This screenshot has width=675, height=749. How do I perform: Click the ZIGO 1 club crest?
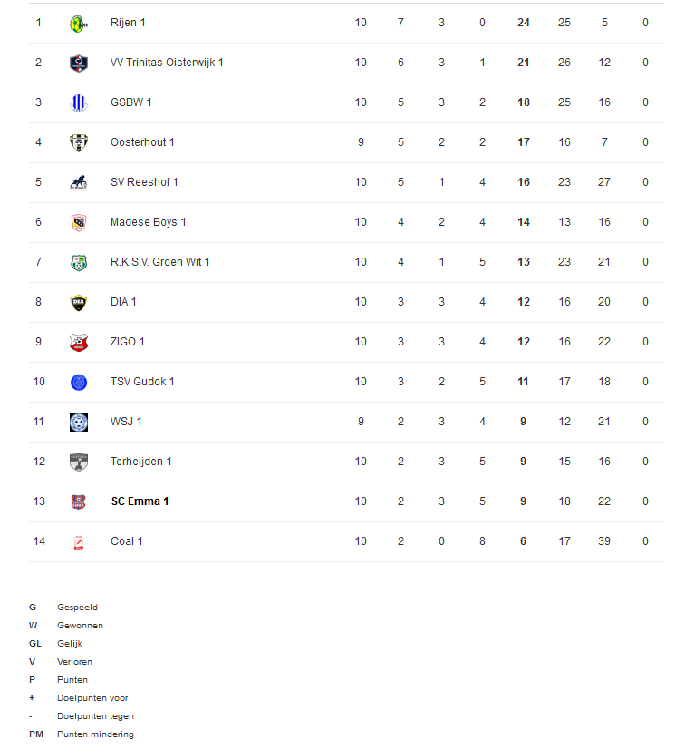click(79, 343)
